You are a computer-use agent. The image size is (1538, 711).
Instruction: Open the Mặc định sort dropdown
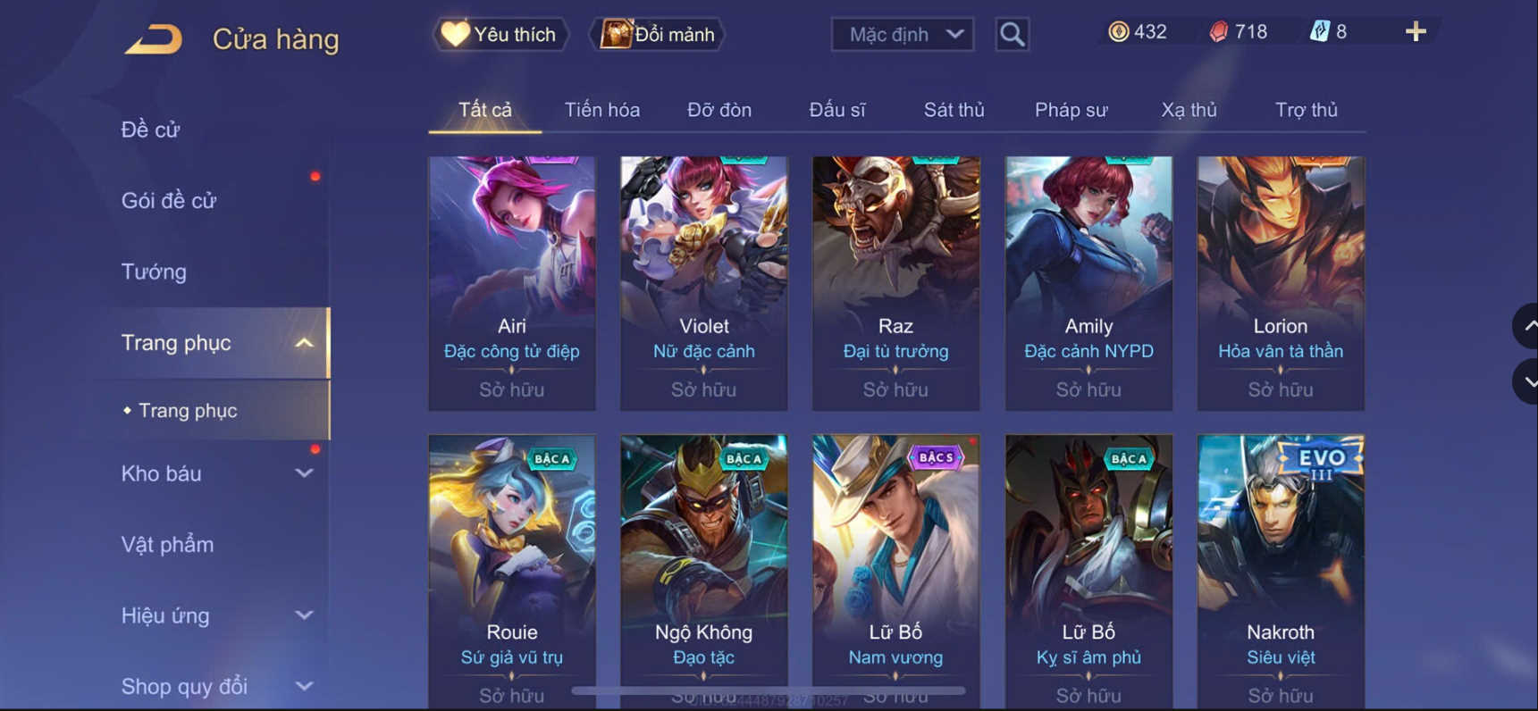(903, 35)
